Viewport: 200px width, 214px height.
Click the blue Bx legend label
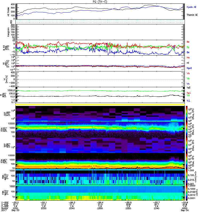(188, 52)
